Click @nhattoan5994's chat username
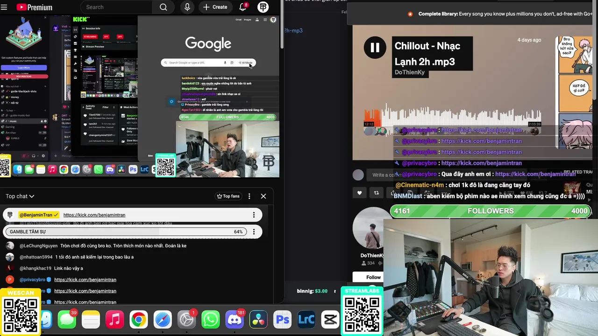Image resolution: width=598 pixels, height=336 pixels. 36,257
